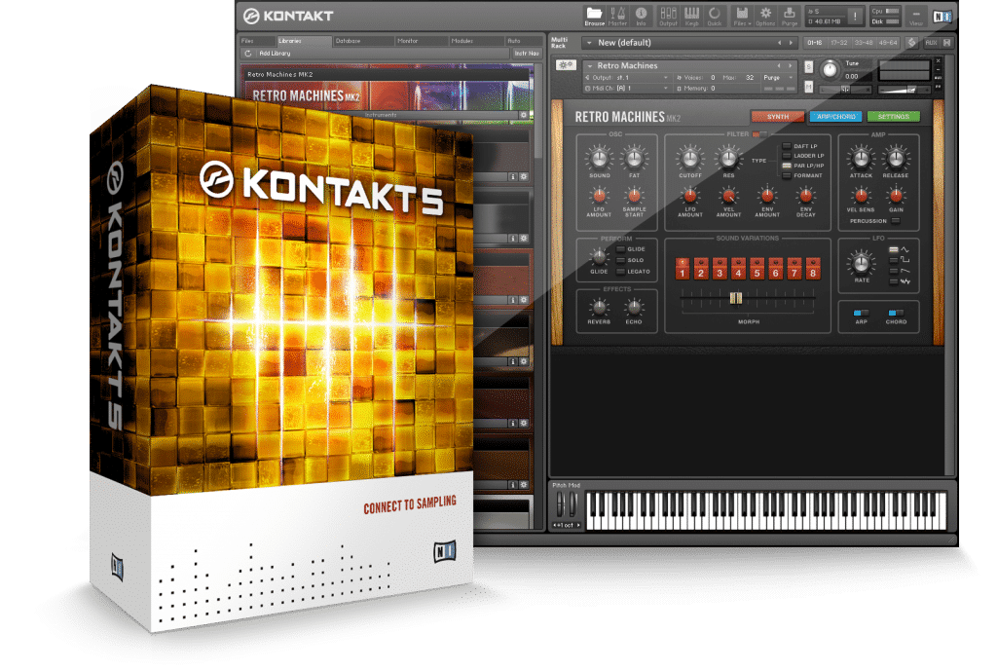The height and width of the screenshot is (671, 997).
Task: Show the AUX sends in rack
Action: pos(931,43)
